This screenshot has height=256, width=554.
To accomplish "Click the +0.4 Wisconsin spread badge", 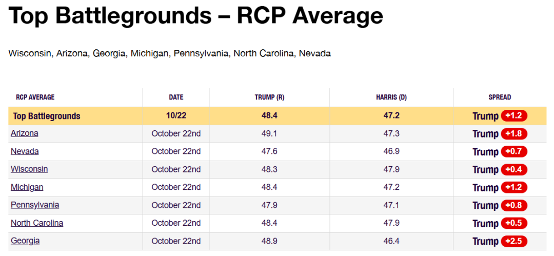I will 514,170.
